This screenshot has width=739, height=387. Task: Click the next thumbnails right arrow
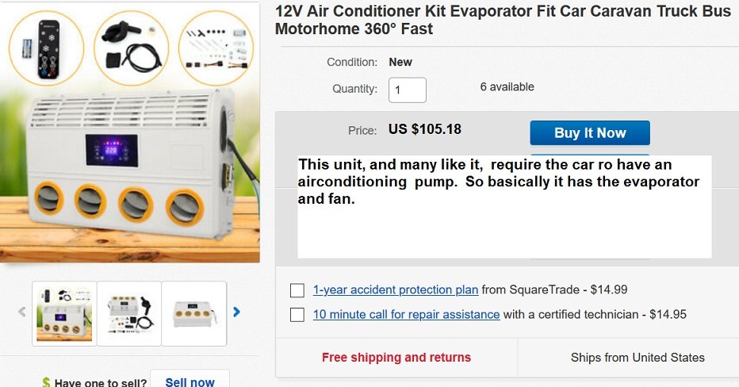pos(236,312)
